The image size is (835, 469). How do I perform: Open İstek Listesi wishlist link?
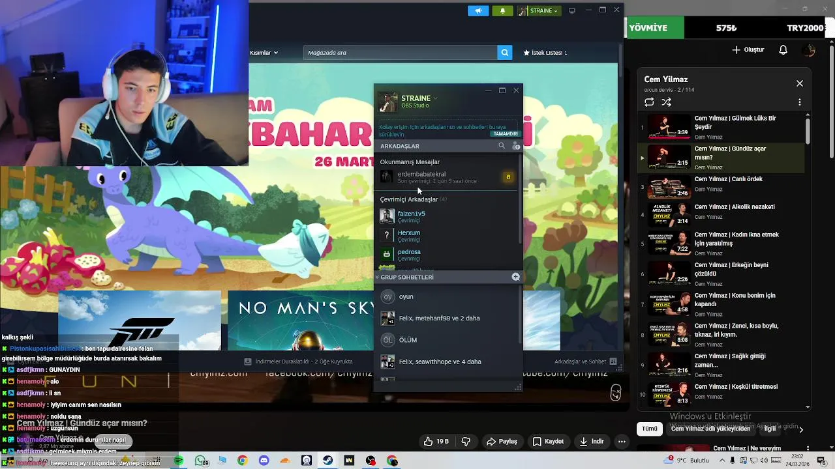545,53
